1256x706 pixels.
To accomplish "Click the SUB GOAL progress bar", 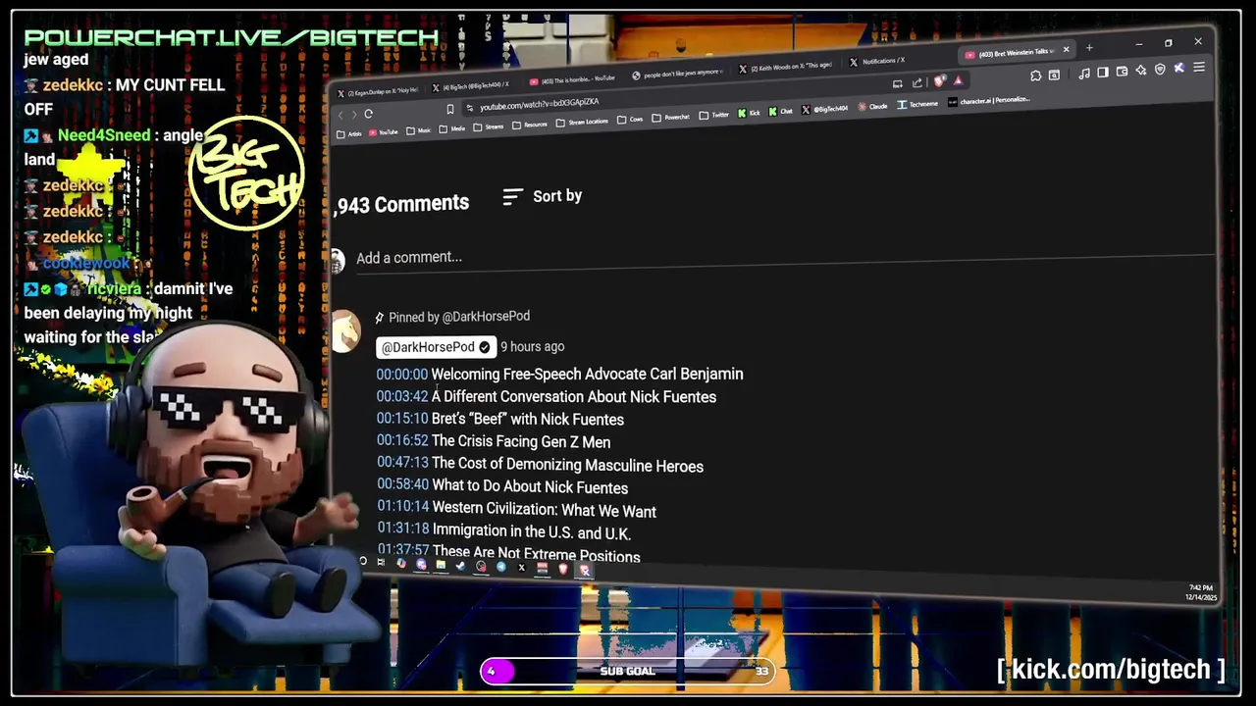I will click(627, 671).
